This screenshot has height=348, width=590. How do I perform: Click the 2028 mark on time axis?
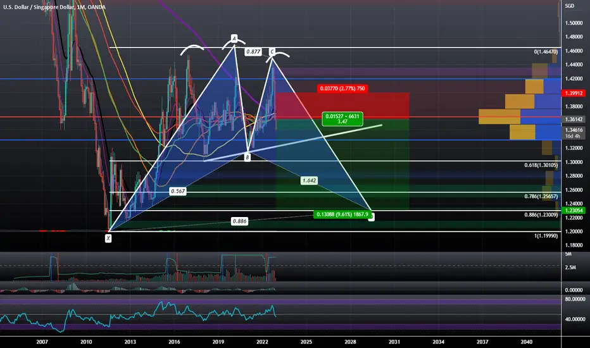point(350,342)
